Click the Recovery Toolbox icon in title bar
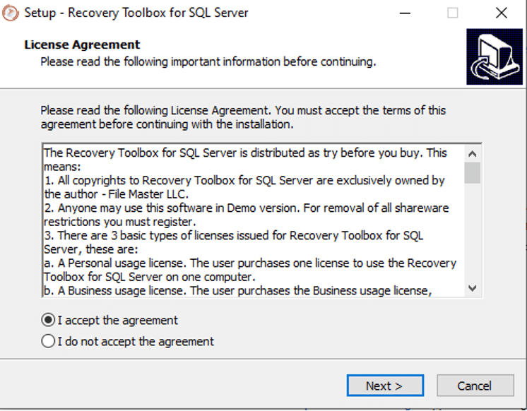This screenshot has width=527, height=411. pyautogui.click(x=11, y=13)
